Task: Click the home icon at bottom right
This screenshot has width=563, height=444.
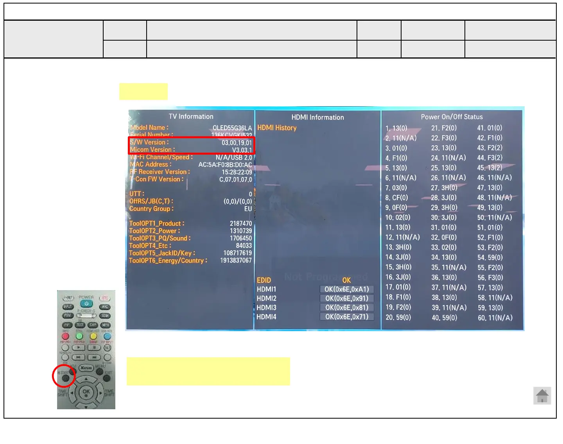Action: [x=542, y=396]
